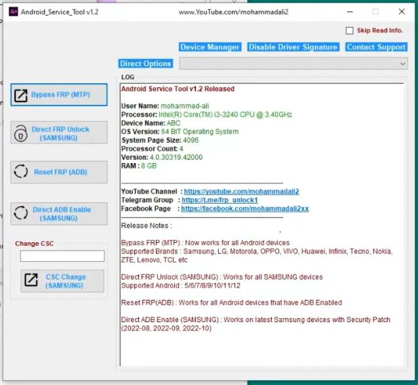
Task: Click the 'Release Notes :' line
Action: pos(147,226)
